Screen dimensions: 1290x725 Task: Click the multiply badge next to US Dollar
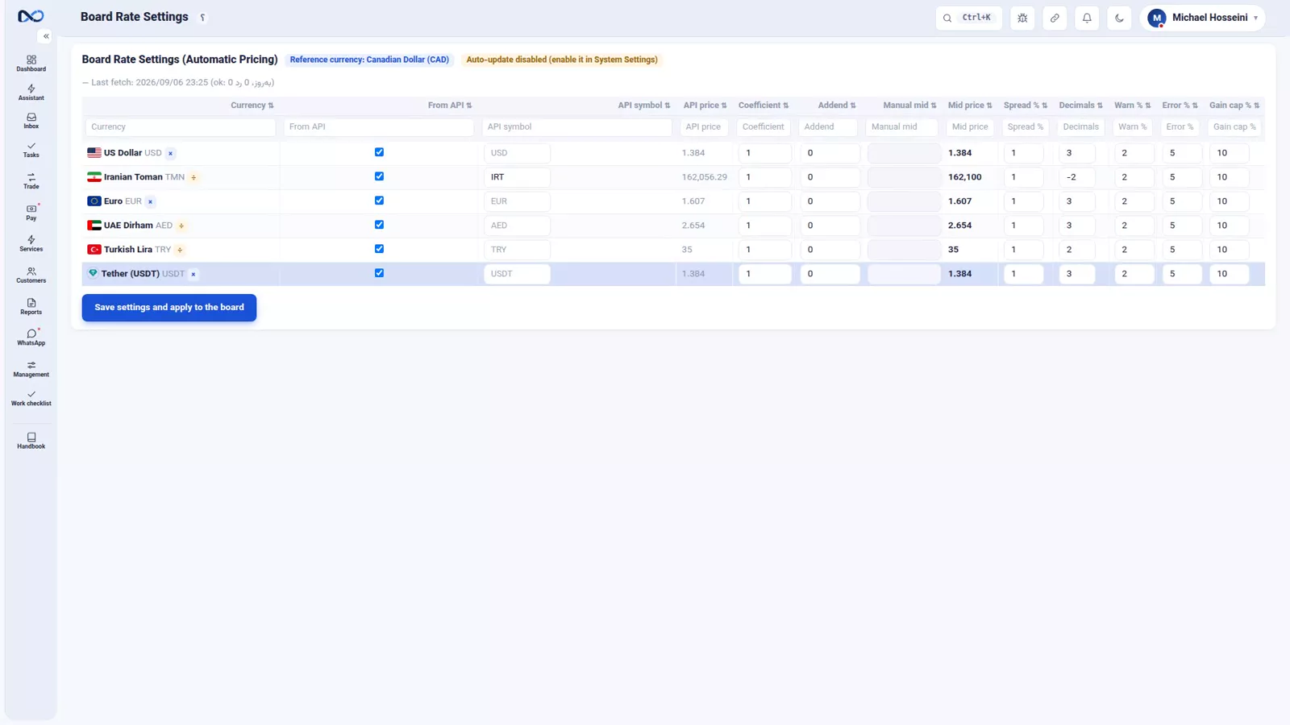click(170, 153)
